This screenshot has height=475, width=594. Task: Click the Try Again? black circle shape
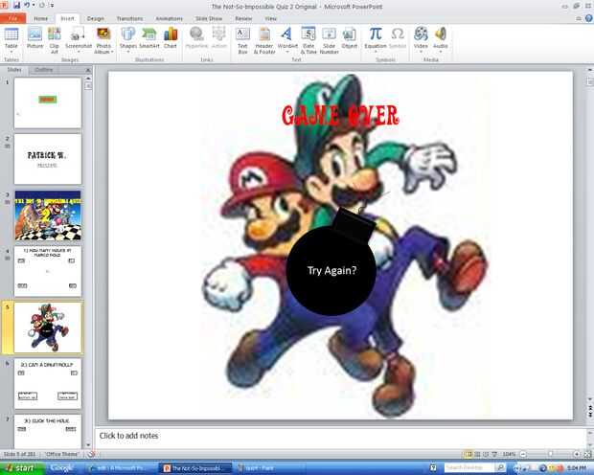331,270
